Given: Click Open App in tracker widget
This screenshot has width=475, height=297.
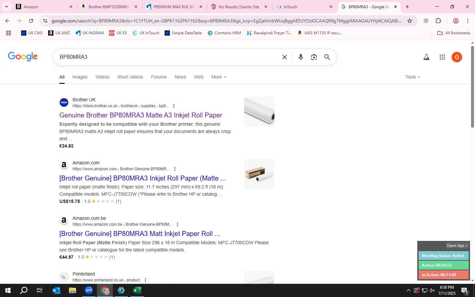Looking at the screenshot, I should pos(457,246).
